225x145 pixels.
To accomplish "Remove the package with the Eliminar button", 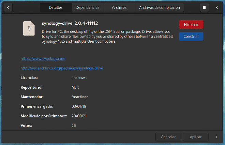I will [191, 25].
